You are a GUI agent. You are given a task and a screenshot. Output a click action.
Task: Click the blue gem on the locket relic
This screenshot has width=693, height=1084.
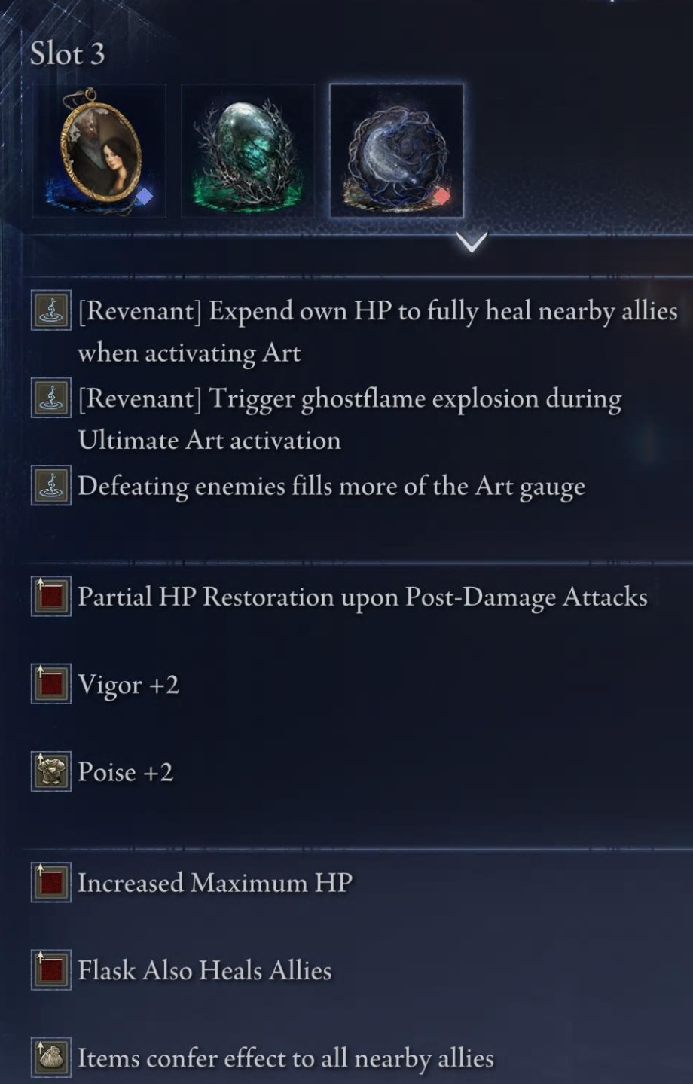click(144, 197)
